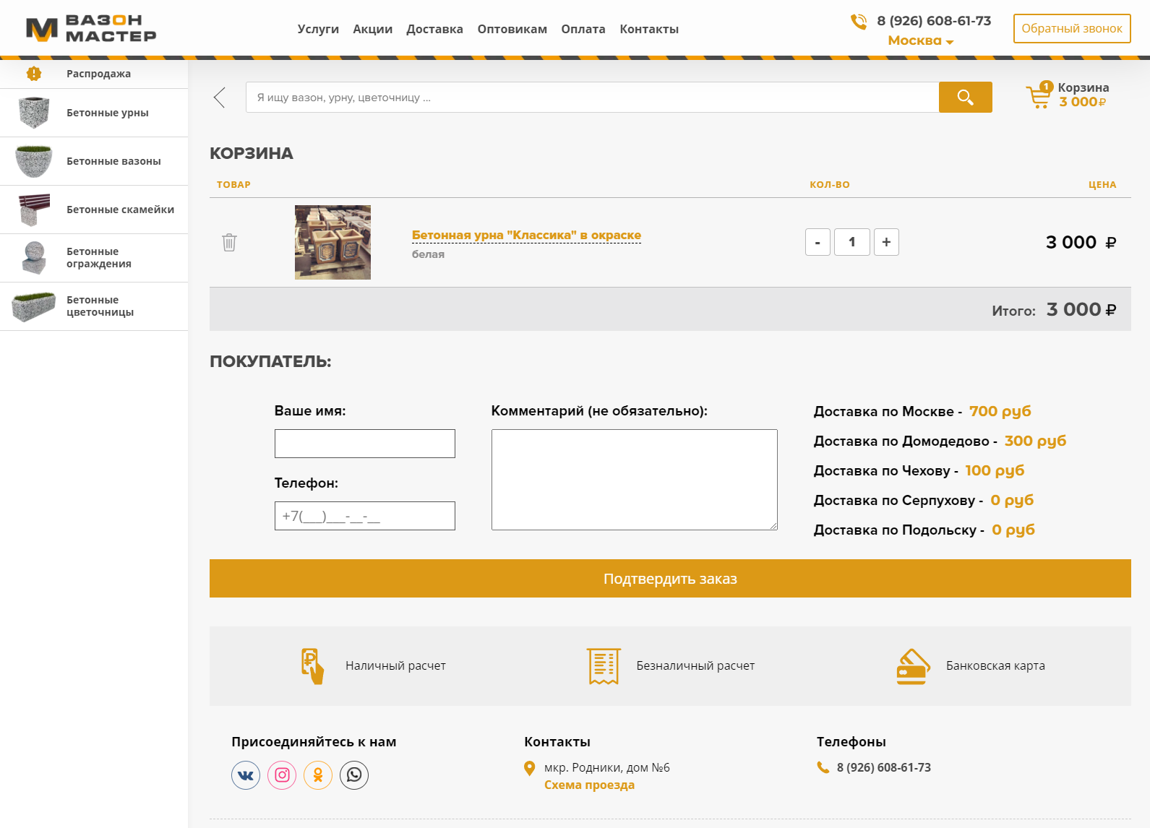Open the Контакты menu item
Image resolution: width=1150 pixels, height=828 pixels.
(x=649, y=29)
